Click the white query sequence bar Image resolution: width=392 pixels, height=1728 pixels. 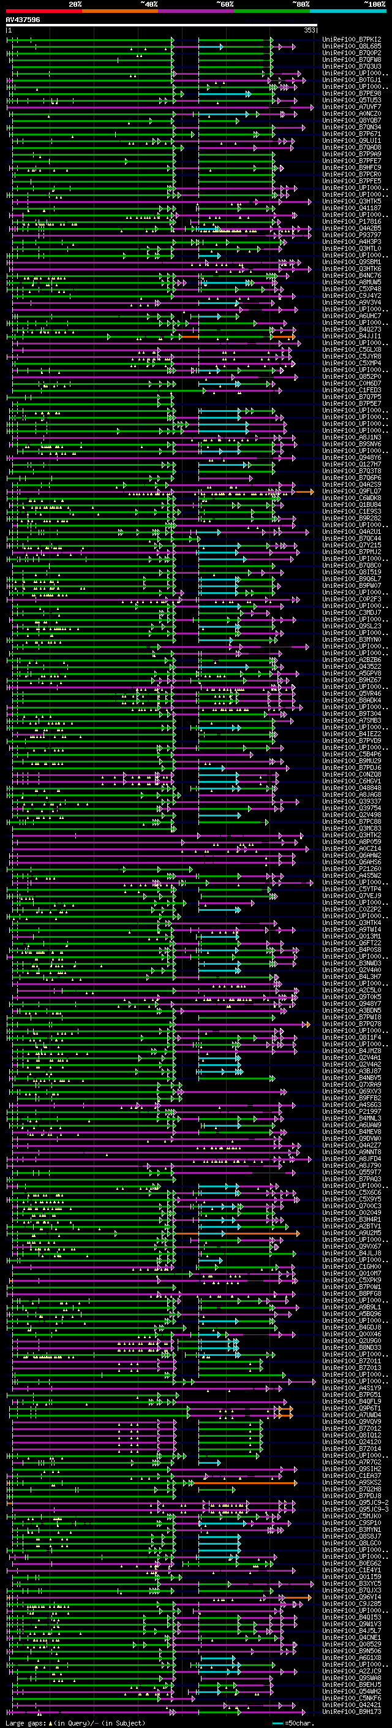pyautogui.click(x=162, y=26)
